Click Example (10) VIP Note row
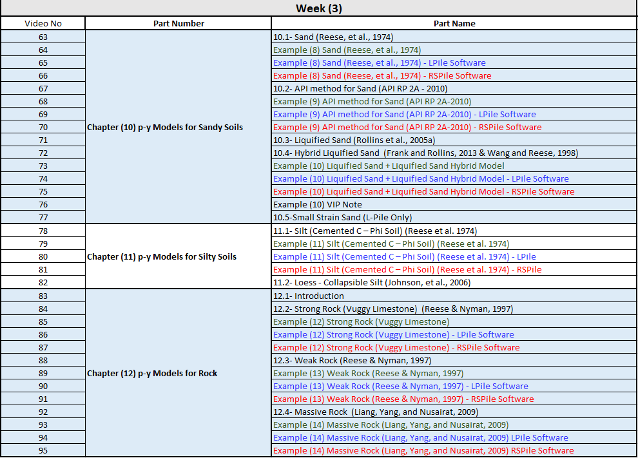638x458 pixels. point(317,204)
